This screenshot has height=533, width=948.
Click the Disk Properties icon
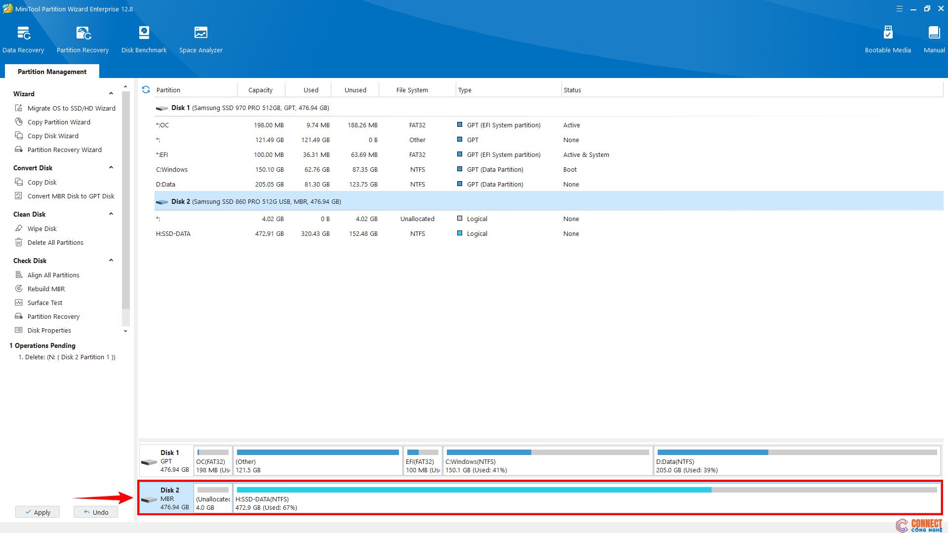(x=19, y=330)
